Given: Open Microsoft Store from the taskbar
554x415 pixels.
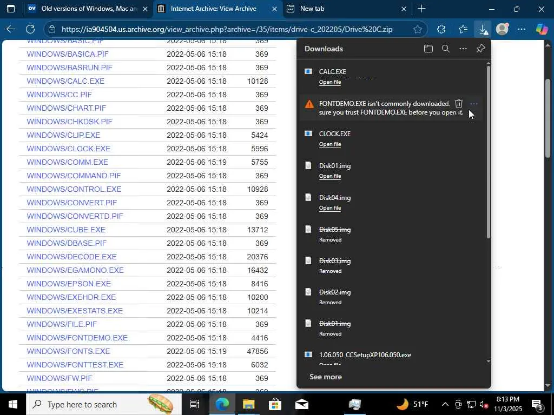Looking at the screenshot, I should 275,404.
